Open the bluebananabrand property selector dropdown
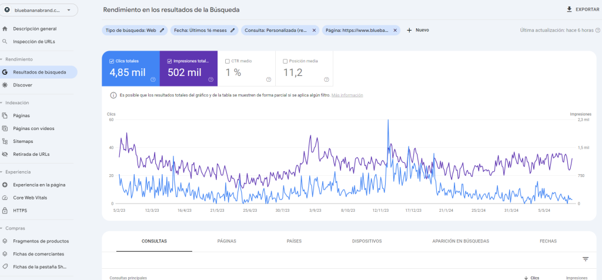 coord(69,10)
